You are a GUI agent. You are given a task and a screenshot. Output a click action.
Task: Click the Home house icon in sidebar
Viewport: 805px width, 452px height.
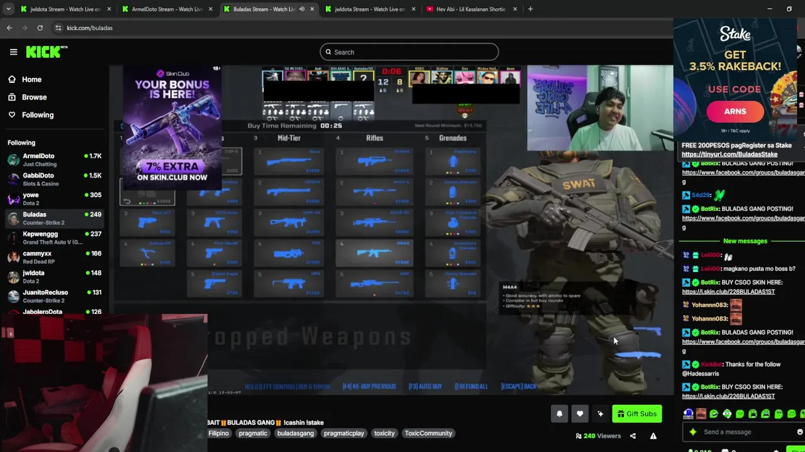pyautogui.click(x=12, y=80)
